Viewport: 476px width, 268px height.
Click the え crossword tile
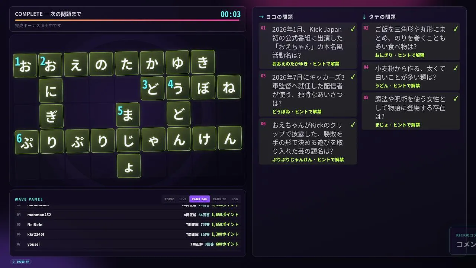[x=76, y=65]
